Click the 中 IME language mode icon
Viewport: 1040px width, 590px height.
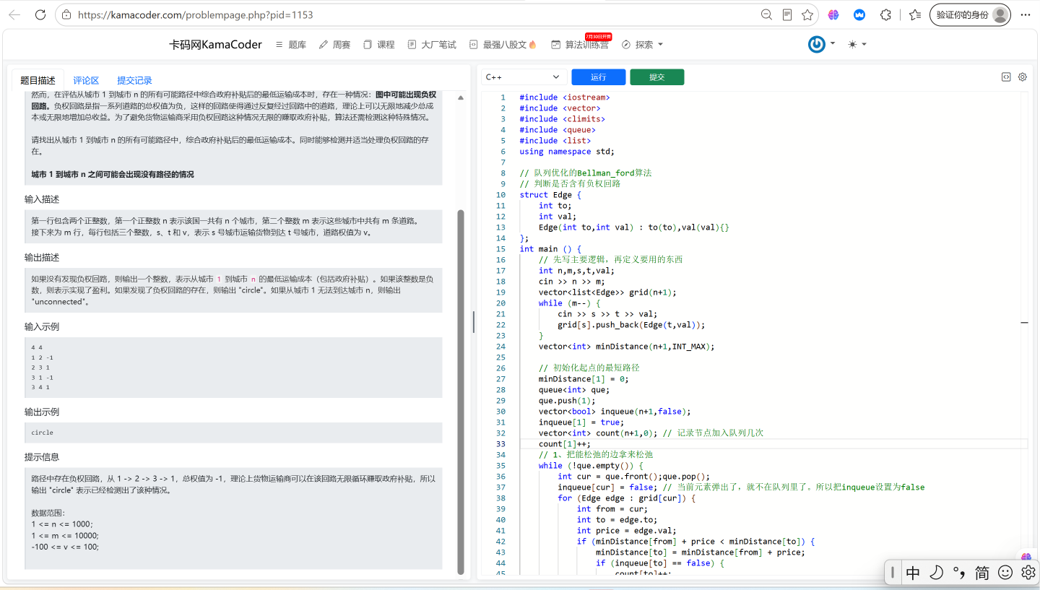(x=913, y=573)
